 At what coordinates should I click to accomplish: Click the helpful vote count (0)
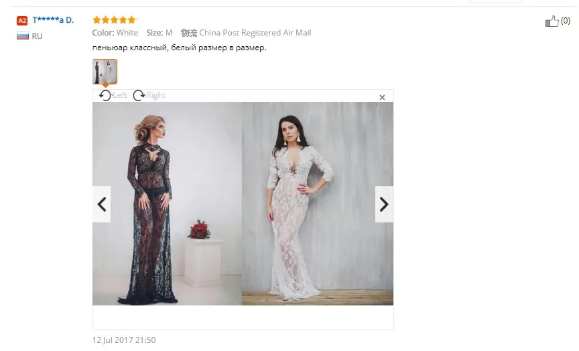point(566,21)
